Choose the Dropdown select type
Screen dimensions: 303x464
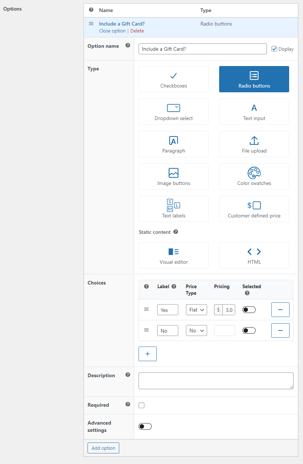174,112
